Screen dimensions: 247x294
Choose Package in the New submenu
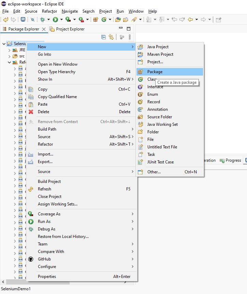click(x=170, y=72)
